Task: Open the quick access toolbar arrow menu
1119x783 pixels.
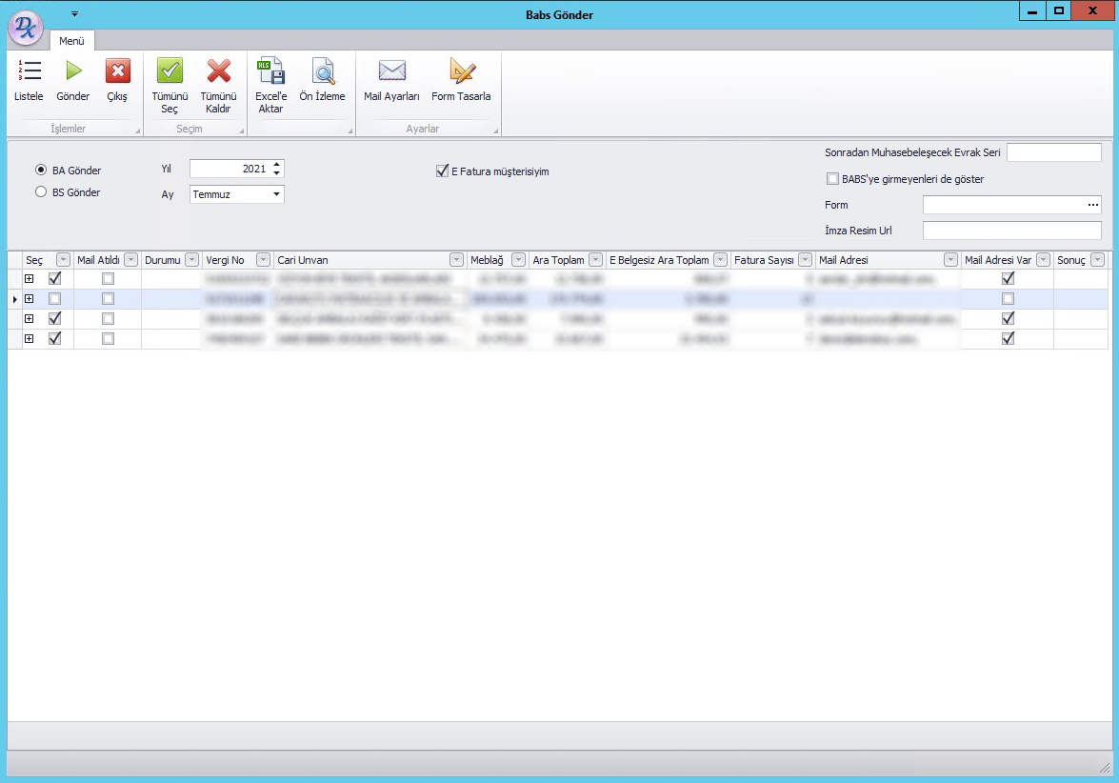Action: 75,13
